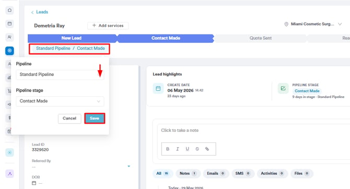
Task: Insert a link in note editor
Action: pyautogui.click(x=207, y=149)
